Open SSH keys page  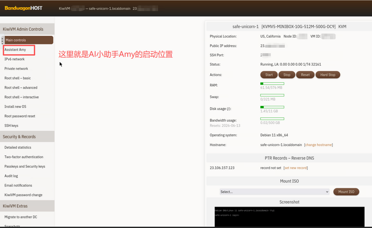point(11,126)
